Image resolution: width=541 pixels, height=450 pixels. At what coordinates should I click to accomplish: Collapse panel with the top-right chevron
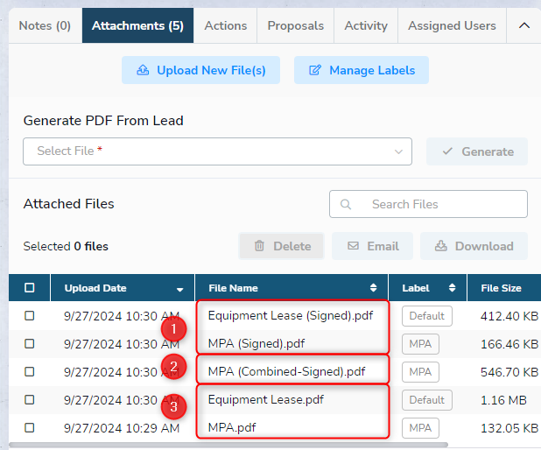click(524, 25)
